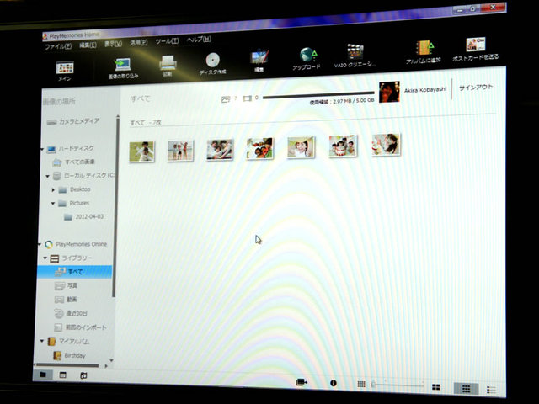Select the thumbnail of the family lying together

220,150
